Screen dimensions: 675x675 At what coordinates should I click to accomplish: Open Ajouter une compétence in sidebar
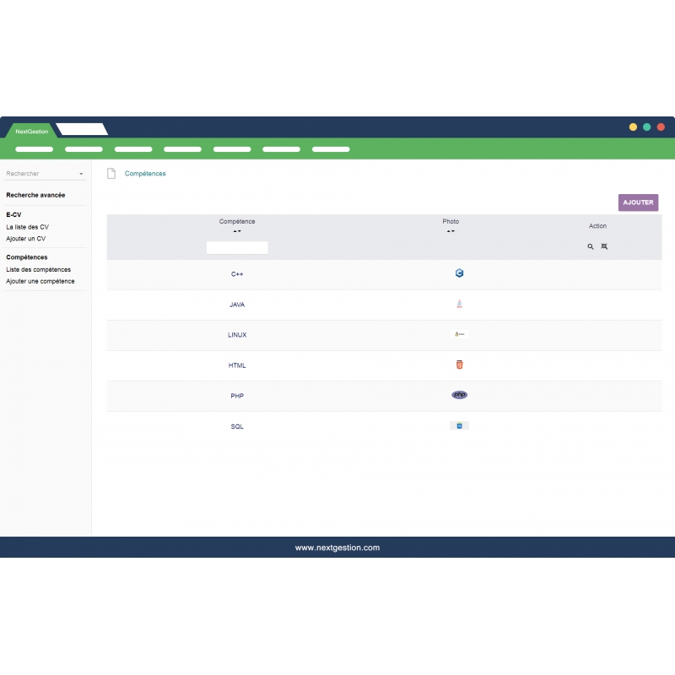coord(40,281)
